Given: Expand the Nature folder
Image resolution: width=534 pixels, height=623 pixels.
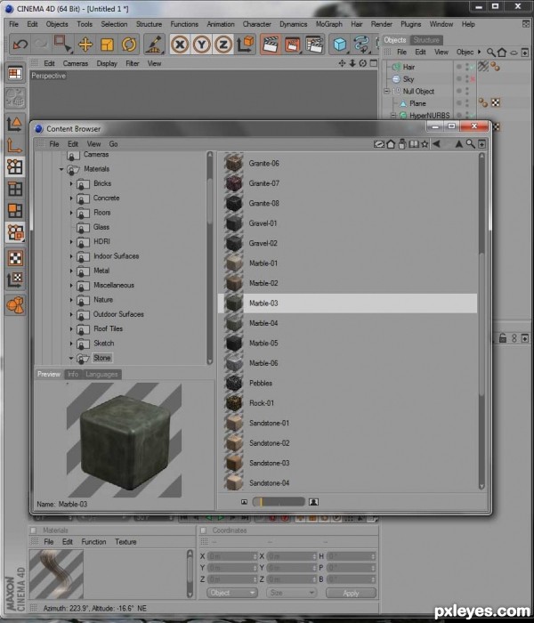Looking at the screenshot, I should [x=71, y=300].
